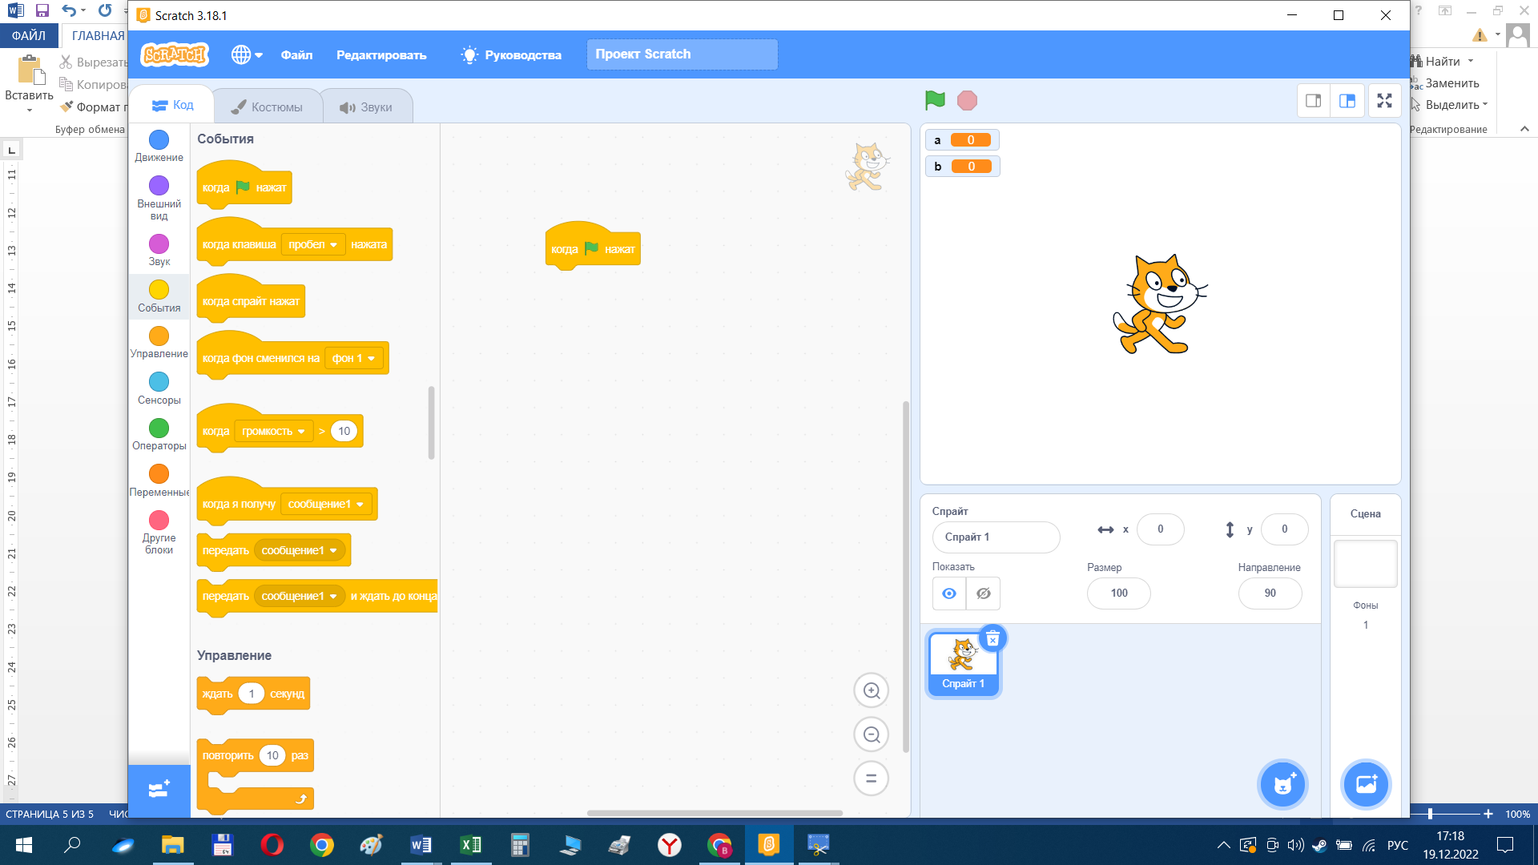Image resolution: width=1538 pixels, height=865 pixels.
Task: Open the choose a sprite button
Action: 1283,784
